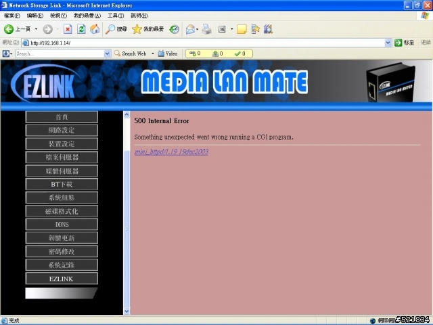
Task: Open 檔案伺服器 file server page
Action: click(62, 157)
